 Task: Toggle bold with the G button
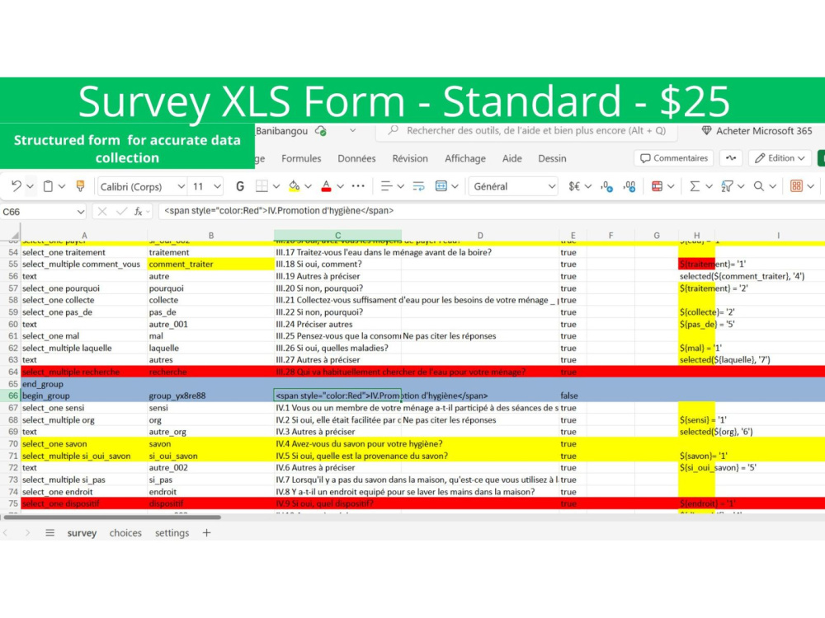(240, 186)
